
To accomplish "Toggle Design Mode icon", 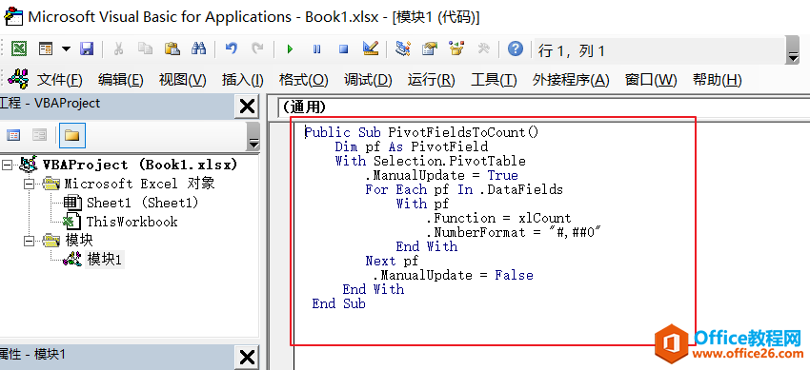I will (x=371, y=49).
